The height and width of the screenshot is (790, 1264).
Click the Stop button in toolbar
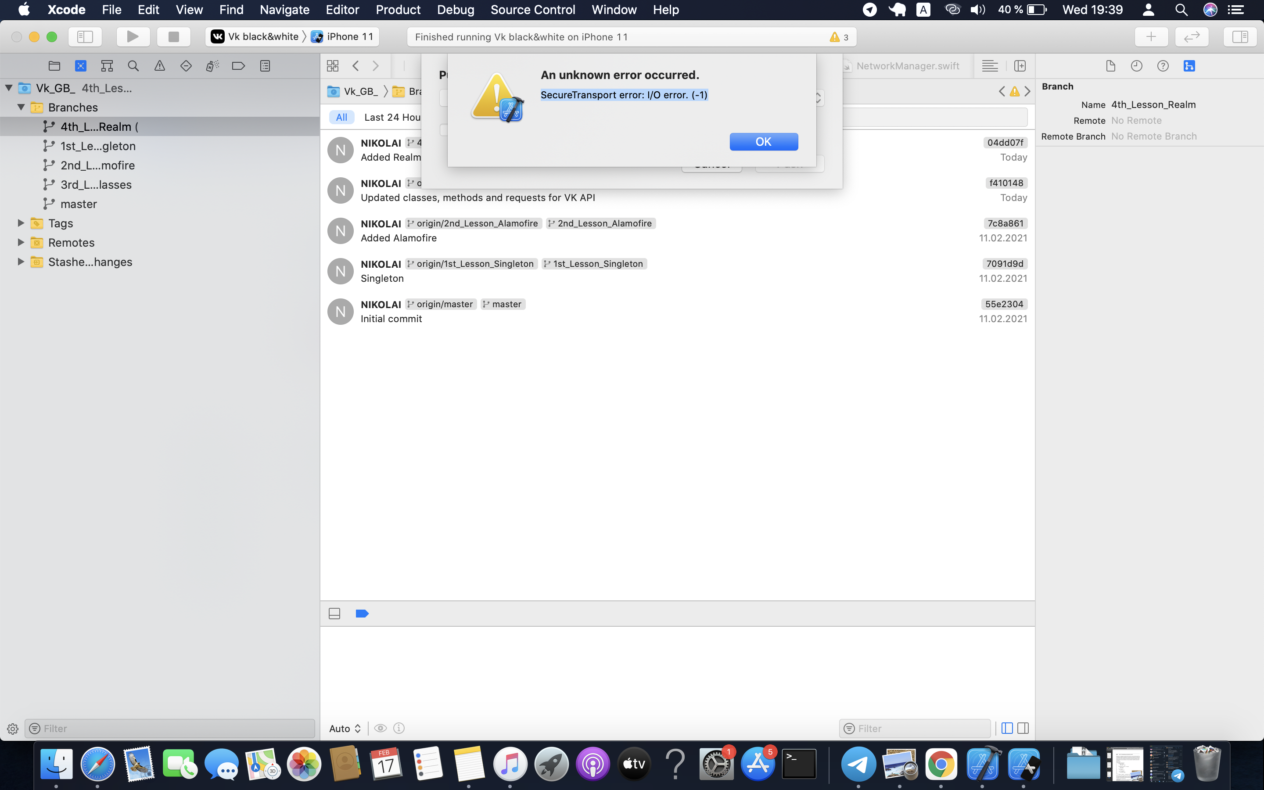coord(173,36)
